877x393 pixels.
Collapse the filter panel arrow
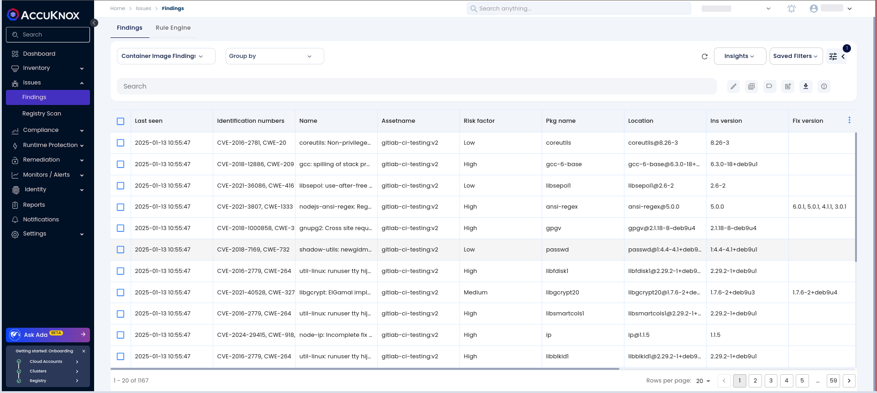coord(843,57)
